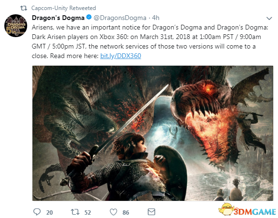
Task: Click the retweet count 52
Action: tap(88, 212)
